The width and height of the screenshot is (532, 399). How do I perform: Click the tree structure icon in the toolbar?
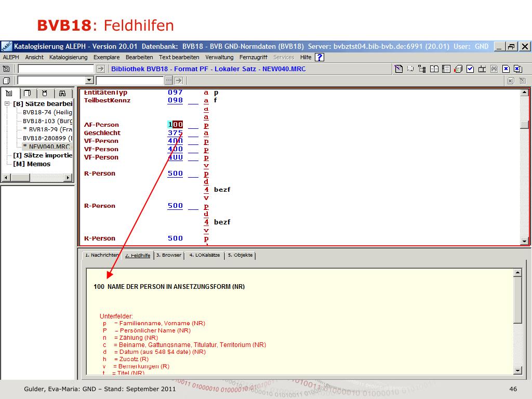click(x=422, y=69)
